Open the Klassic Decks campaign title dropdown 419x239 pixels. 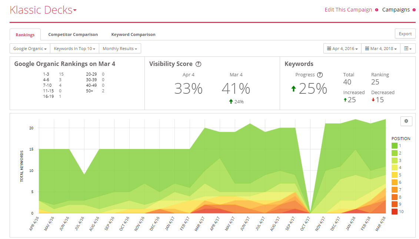43,10
